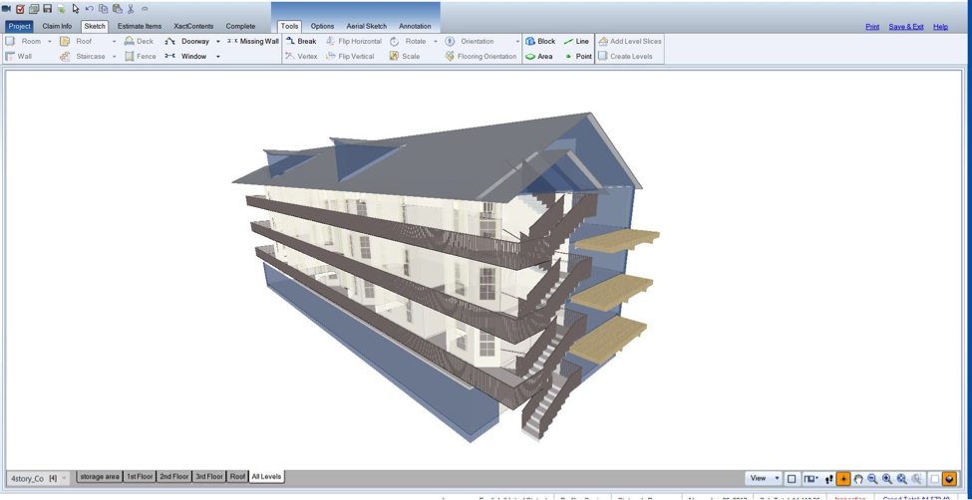Screen dimensions: 972x500
Task: Expand the Doorway dropdown arrow
Action: (218, 42)
